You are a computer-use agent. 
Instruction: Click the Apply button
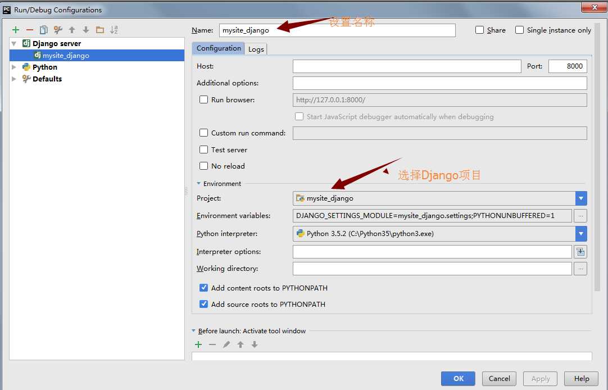[x=540, y=378]
